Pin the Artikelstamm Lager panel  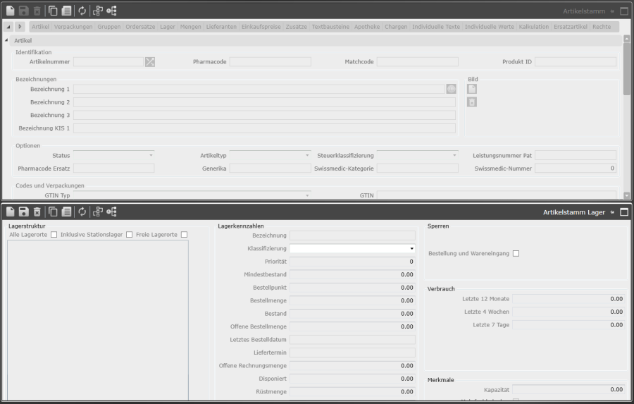612,212
